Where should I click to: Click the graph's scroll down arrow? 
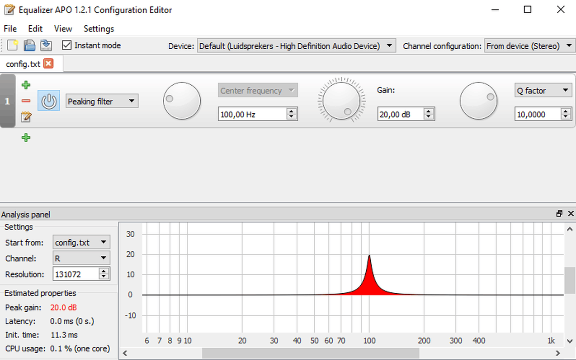click(570, 341)
